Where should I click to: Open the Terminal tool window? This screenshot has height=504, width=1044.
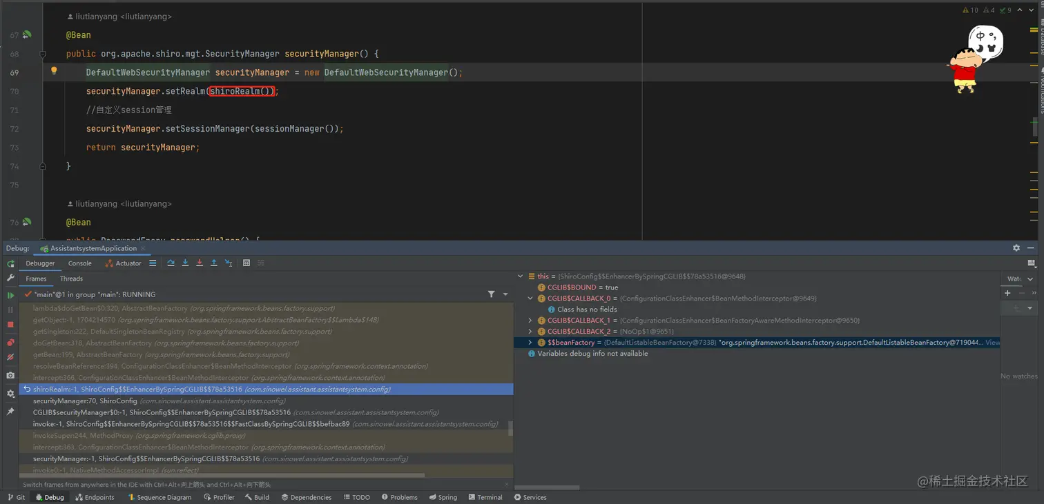485,497
